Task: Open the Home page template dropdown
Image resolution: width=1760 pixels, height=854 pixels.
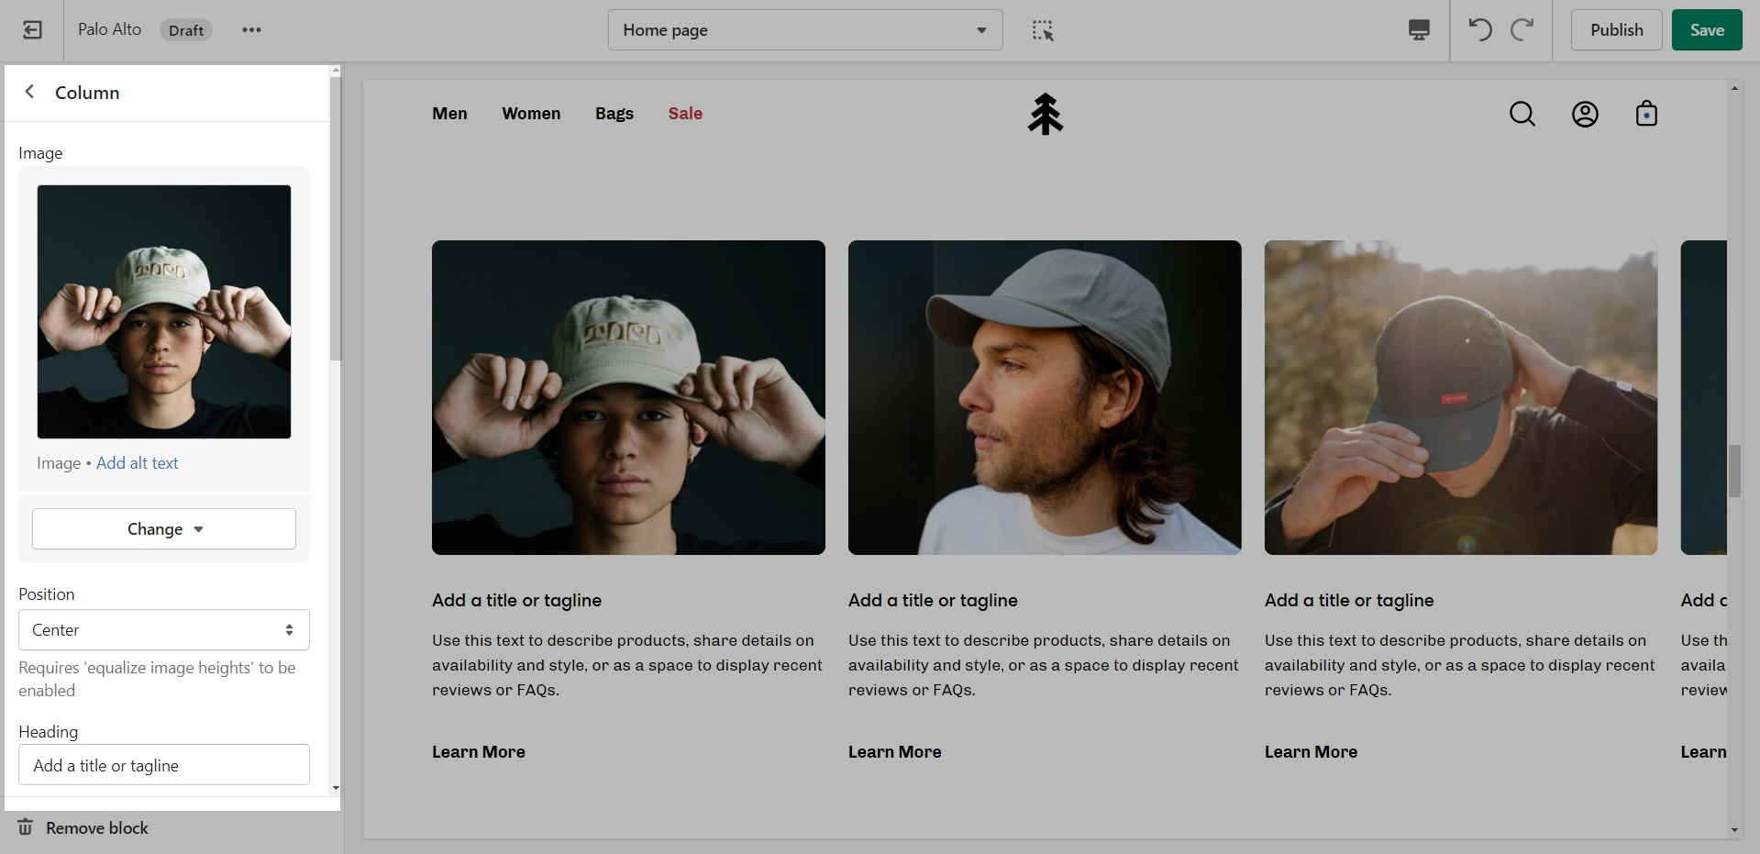Action: pos(804,30)
